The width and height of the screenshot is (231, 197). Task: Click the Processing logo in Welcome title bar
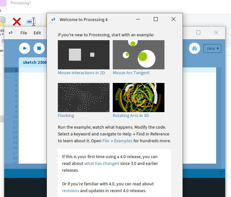tap(53, 19)
